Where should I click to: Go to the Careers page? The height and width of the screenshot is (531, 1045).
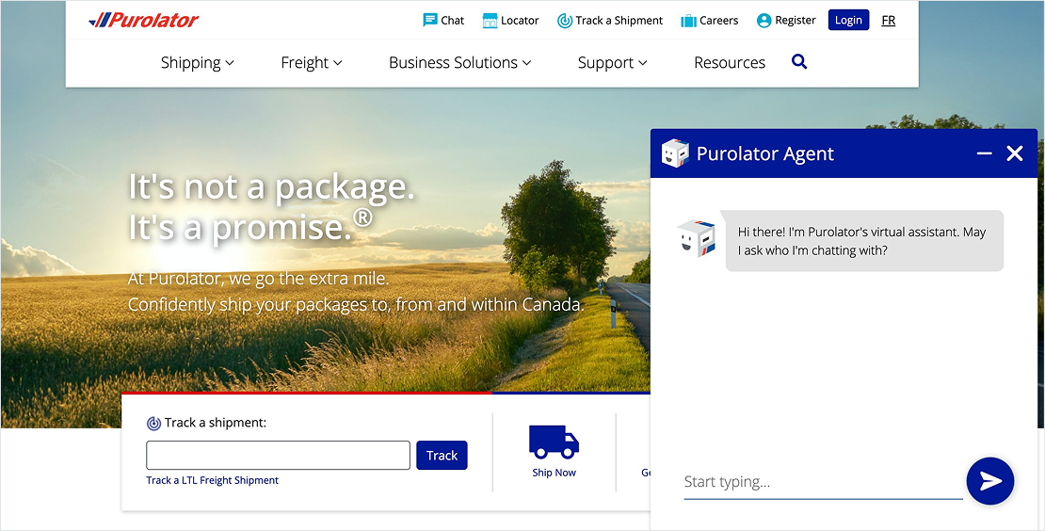718,21
